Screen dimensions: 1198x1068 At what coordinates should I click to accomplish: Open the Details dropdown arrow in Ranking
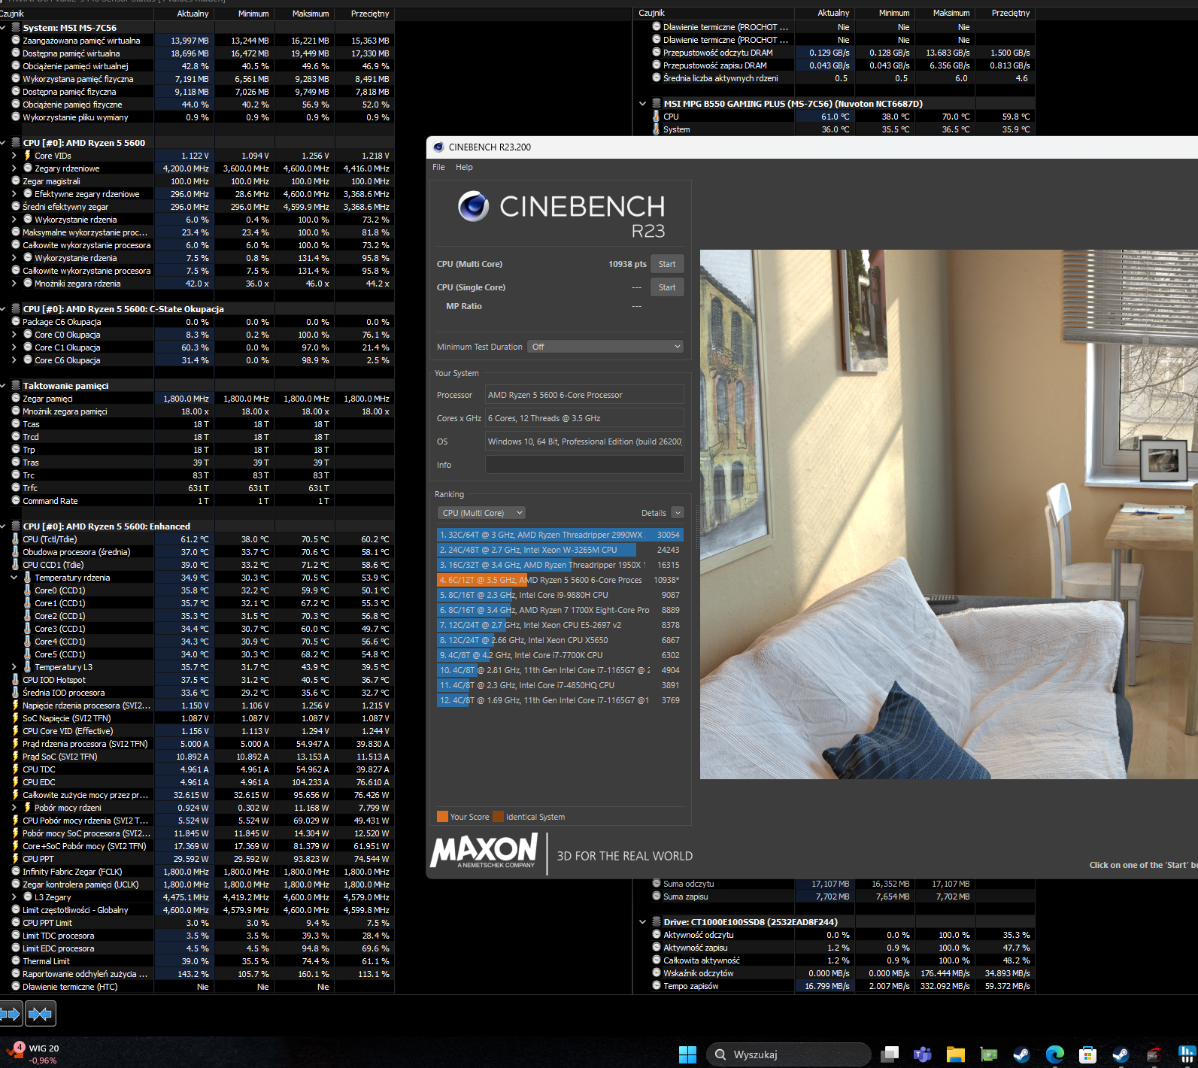point(678,513)
